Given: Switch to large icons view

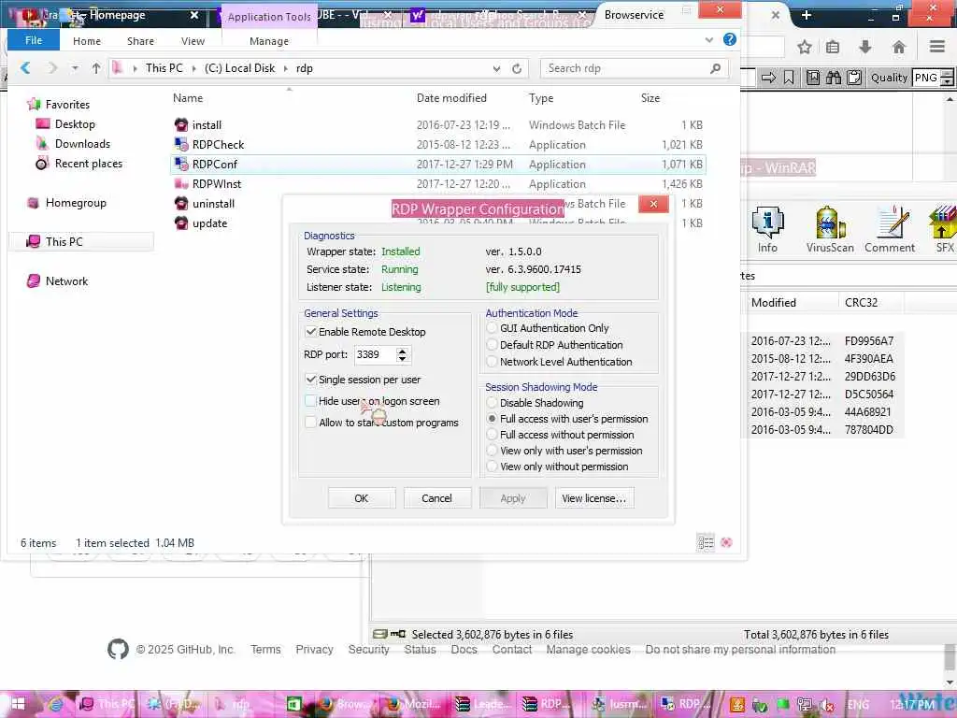Looking at the screenshot, I should [x=726, y=543].
